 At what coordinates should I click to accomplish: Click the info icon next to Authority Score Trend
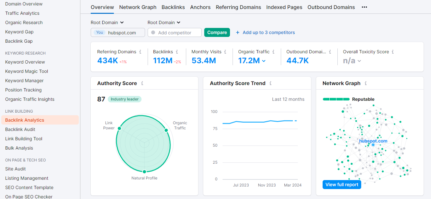click(x=271, y=83)
